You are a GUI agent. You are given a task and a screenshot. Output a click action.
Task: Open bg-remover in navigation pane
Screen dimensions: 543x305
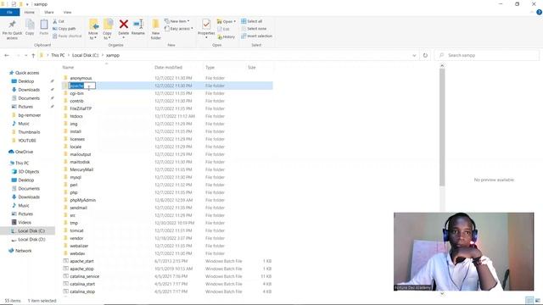point(30,115)
